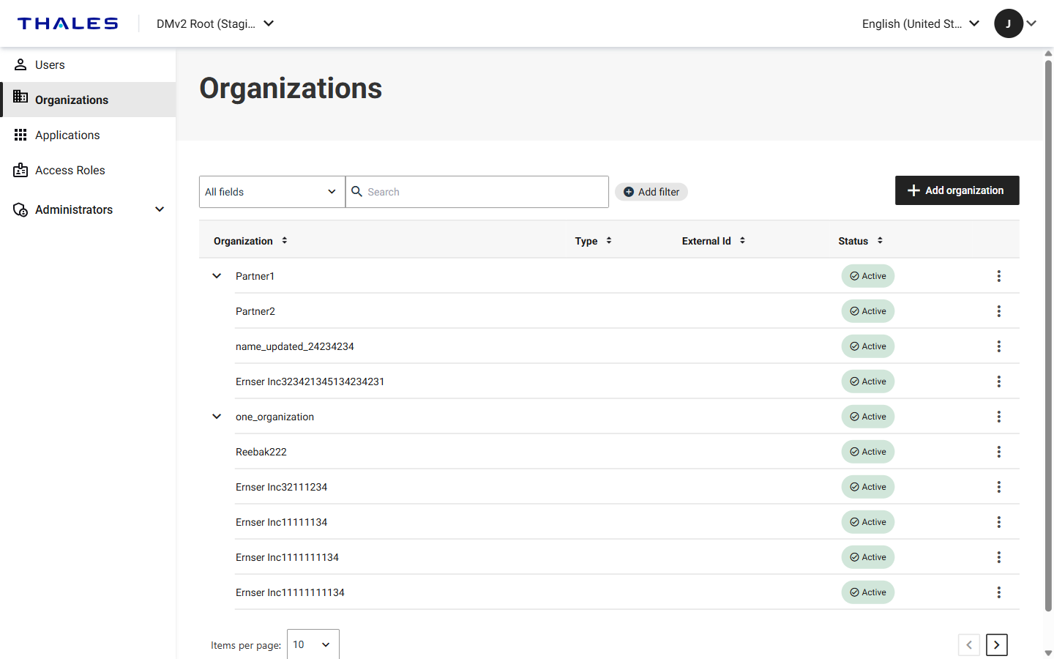The image size is (1054, 659).
Task: Open Access Roles in the sidebar
Action: point(88,170)
